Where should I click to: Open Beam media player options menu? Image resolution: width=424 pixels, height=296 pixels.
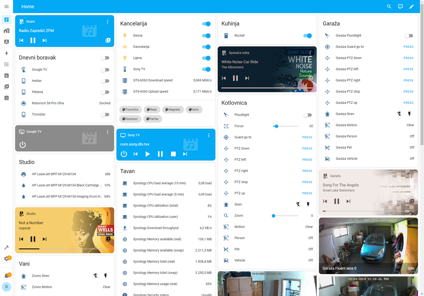click(x=108, y=22)
